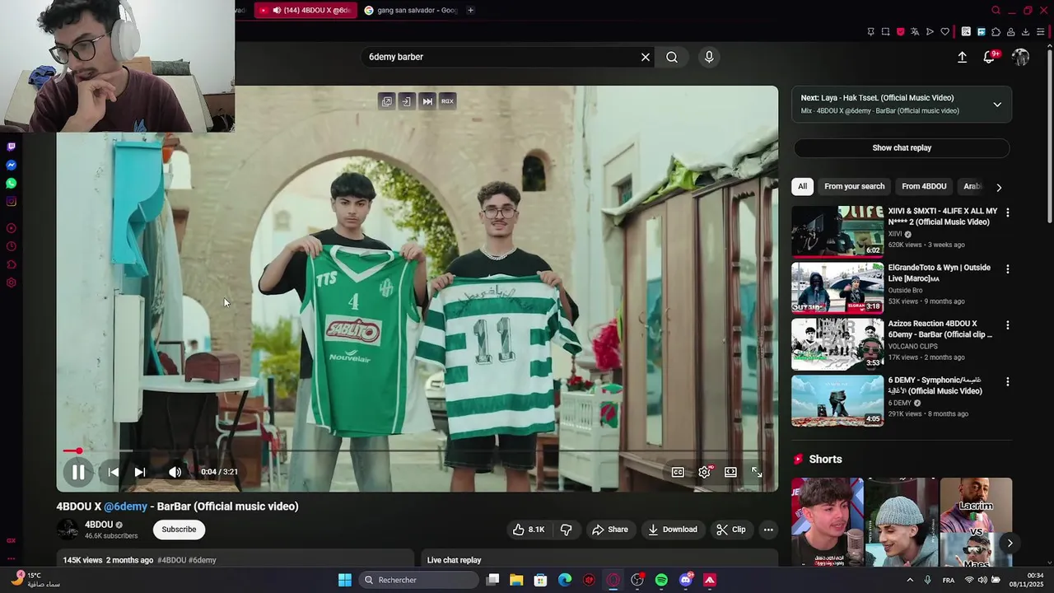Screen dimensions: 1054x593
Task: Start voice search with the microphone
Action: tap(709, 57)
